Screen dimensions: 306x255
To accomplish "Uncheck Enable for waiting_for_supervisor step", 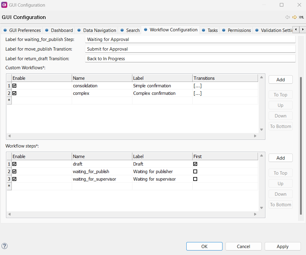I will [14, 179].
